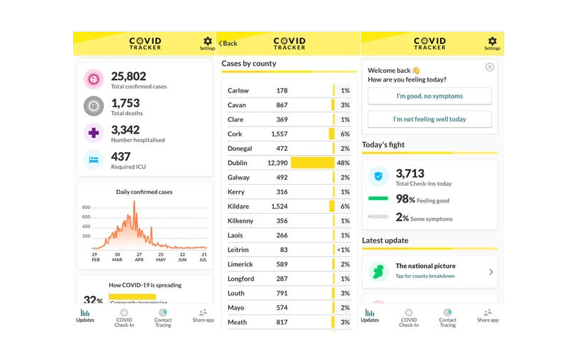Dismiss the Welcome back card

tap(490, 67)
